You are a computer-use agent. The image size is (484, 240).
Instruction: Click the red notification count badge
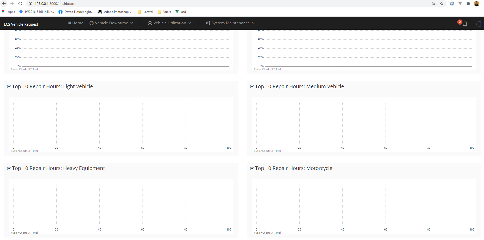pyautogui.click(x=460, y=22)
